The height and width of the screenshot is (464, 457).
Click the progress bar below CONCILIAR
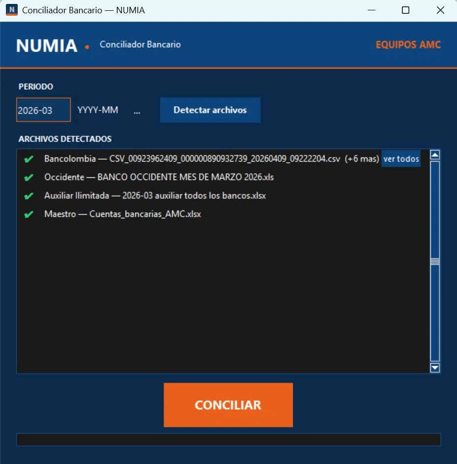(229, 439)
